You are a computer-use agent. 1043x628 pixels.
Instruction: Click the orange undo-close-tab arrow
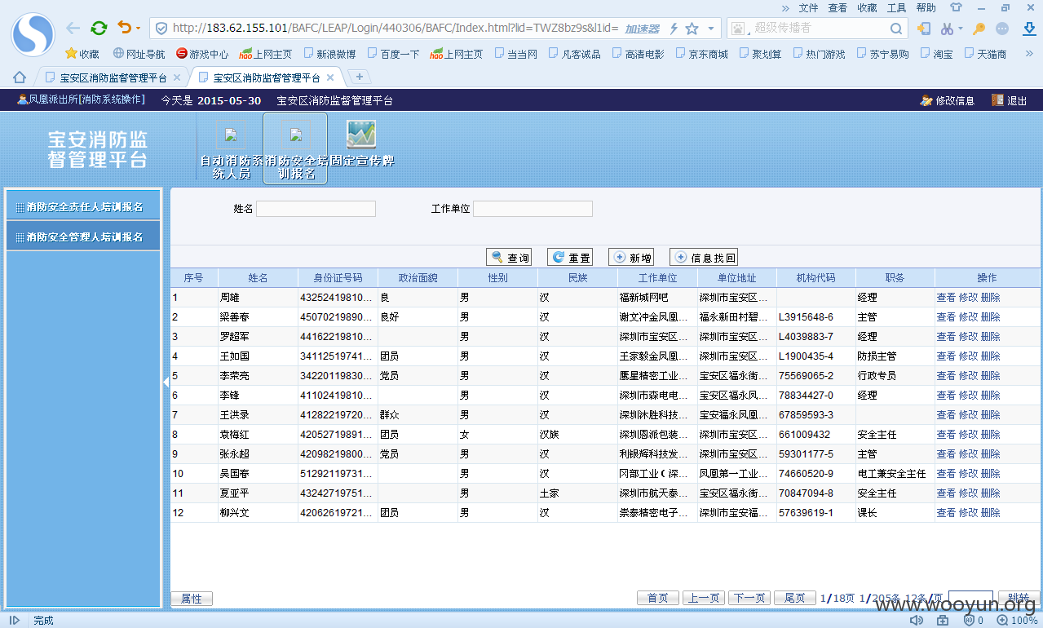pyautogui.click(x=124, y=28)
